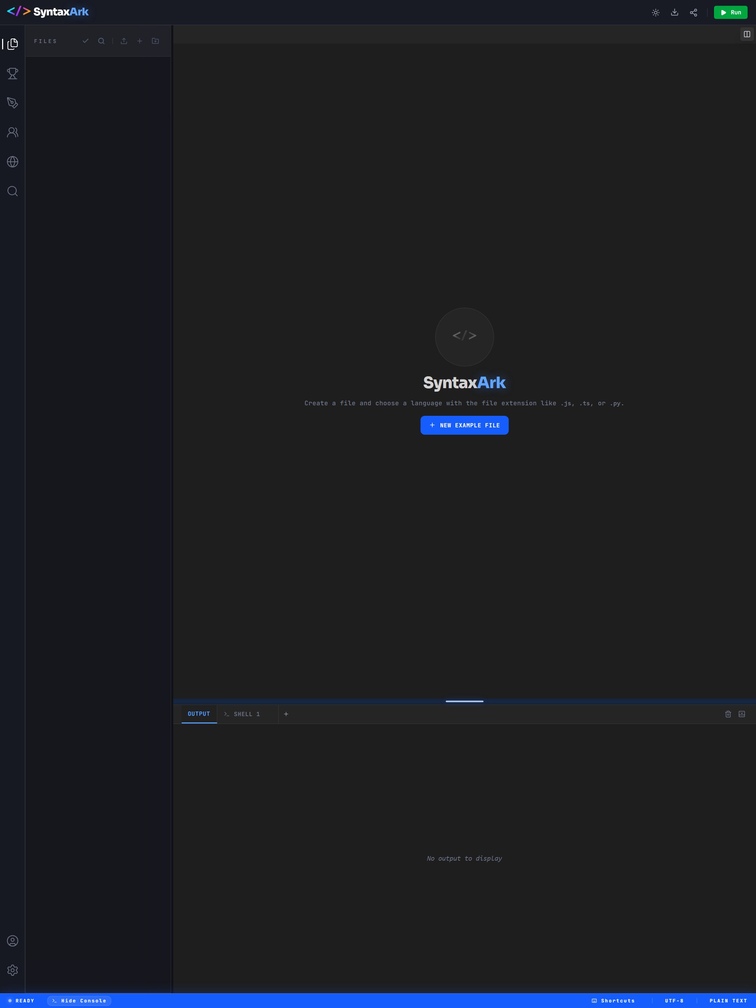Image resolution: width=756 pixels, height=1008 pixels.
Task: Click Hide Console in status bar
Action: 79,1001
